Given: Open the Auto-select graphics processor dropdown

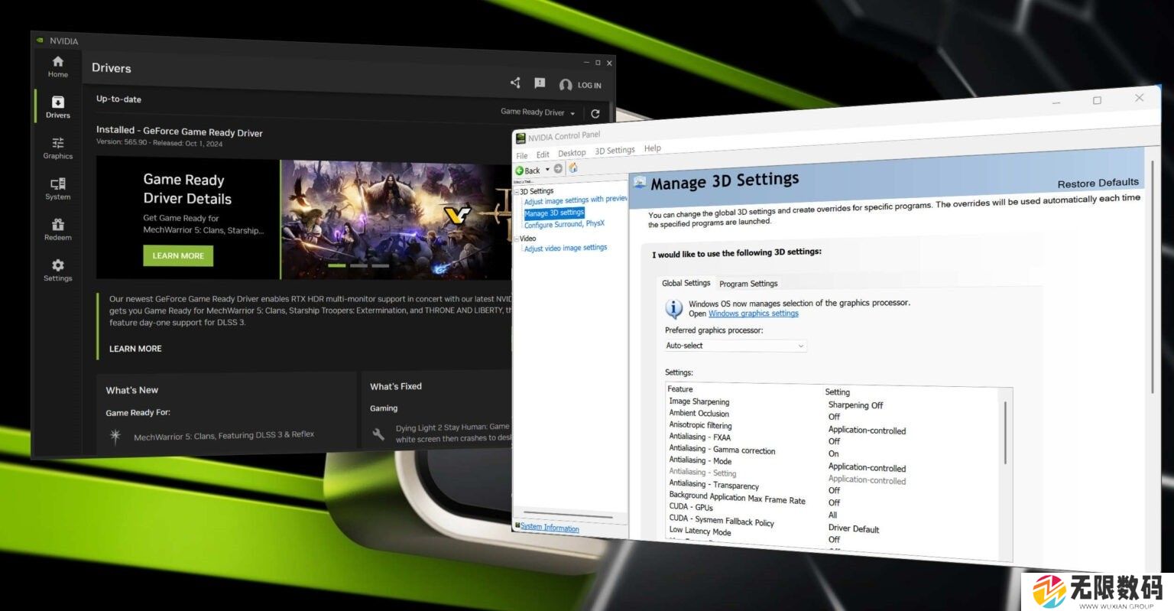Looking at the screenshot, I should (734, 346).
